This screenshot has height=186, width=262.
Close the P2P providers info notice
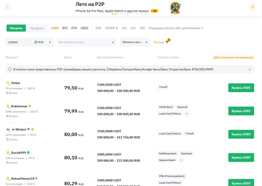[x=250, y=69]
